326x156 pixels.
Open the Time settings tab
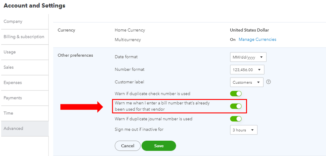click(x=8, y=113)
